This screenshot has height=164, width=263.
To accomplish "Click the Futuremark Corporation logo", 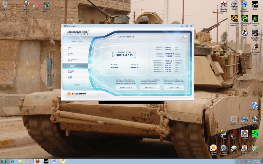I will [77, 94].
